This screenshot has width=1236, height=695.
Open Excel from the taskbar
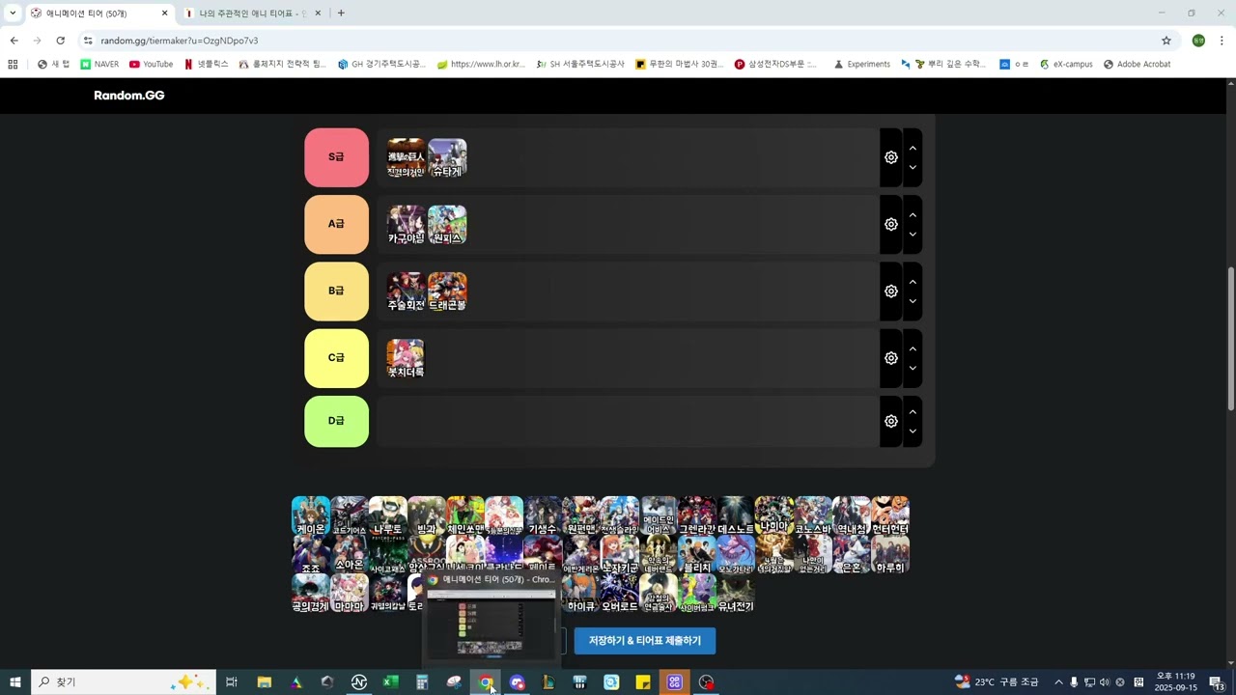coord(391,682)
